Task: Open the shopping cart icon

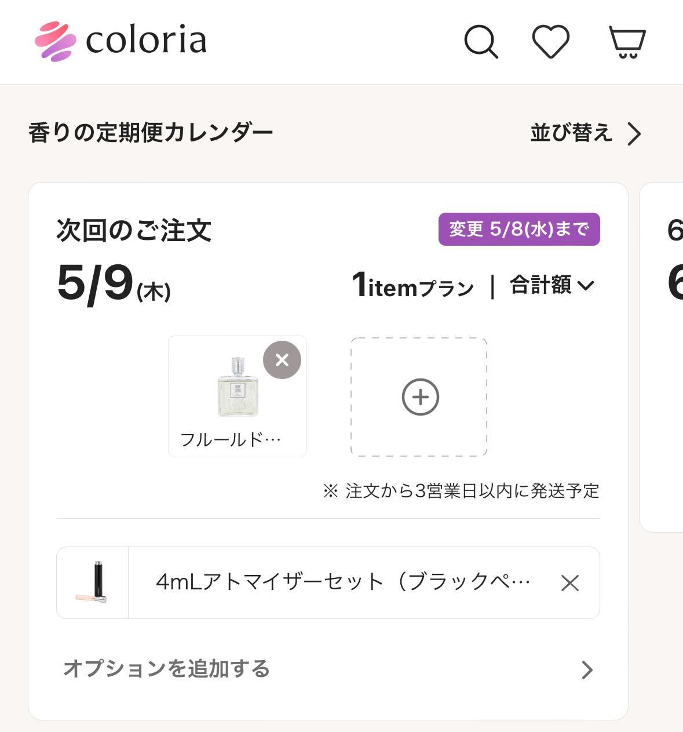Action: point(627,42)
